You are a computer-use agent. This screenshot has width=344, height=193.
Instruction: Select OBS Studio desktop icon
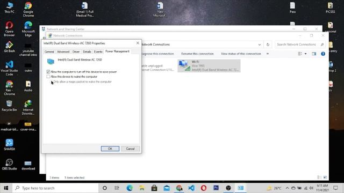[x=9, y=165]
